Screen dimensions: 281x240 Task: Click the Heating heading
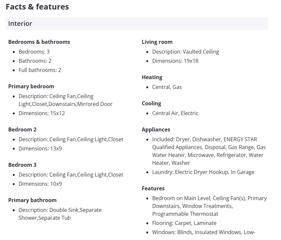(x=152, y=77)
